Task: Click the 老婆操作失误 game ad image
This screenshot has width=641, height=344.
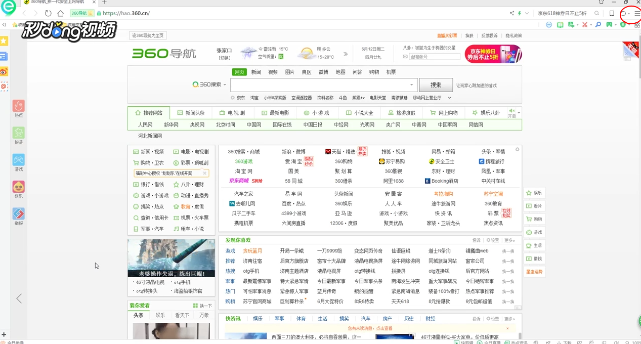Action: coord(171,258)
